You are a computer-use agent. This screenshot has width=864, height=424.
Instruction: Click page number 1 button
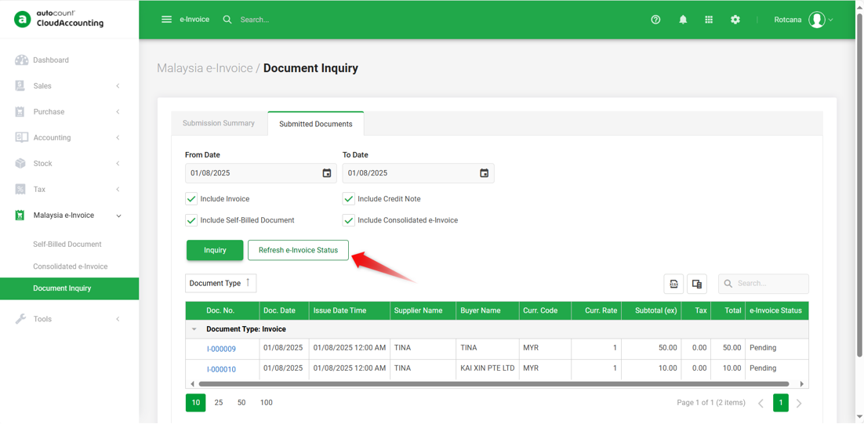[x=780, y=403]
